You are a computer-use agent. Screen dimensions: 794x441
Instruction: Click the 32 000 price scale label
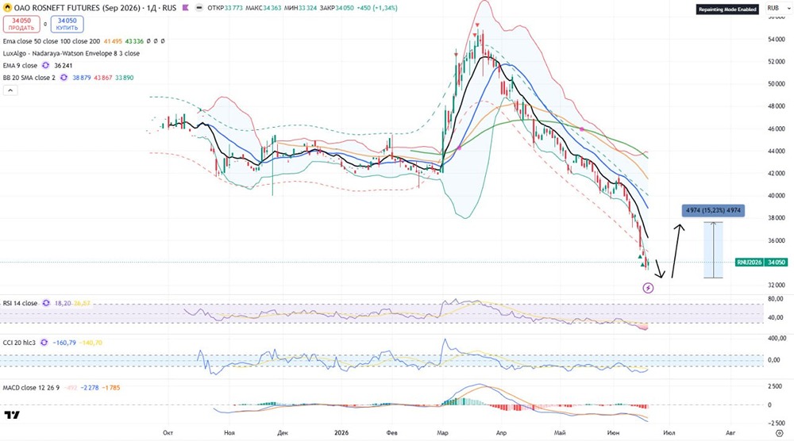click(x=777, y=286)
